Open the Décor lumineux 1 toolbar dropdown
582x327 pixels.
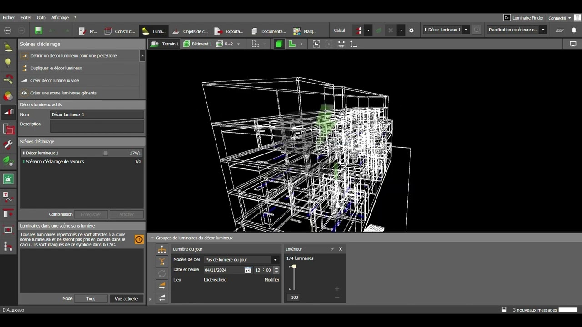click(466, 30)
